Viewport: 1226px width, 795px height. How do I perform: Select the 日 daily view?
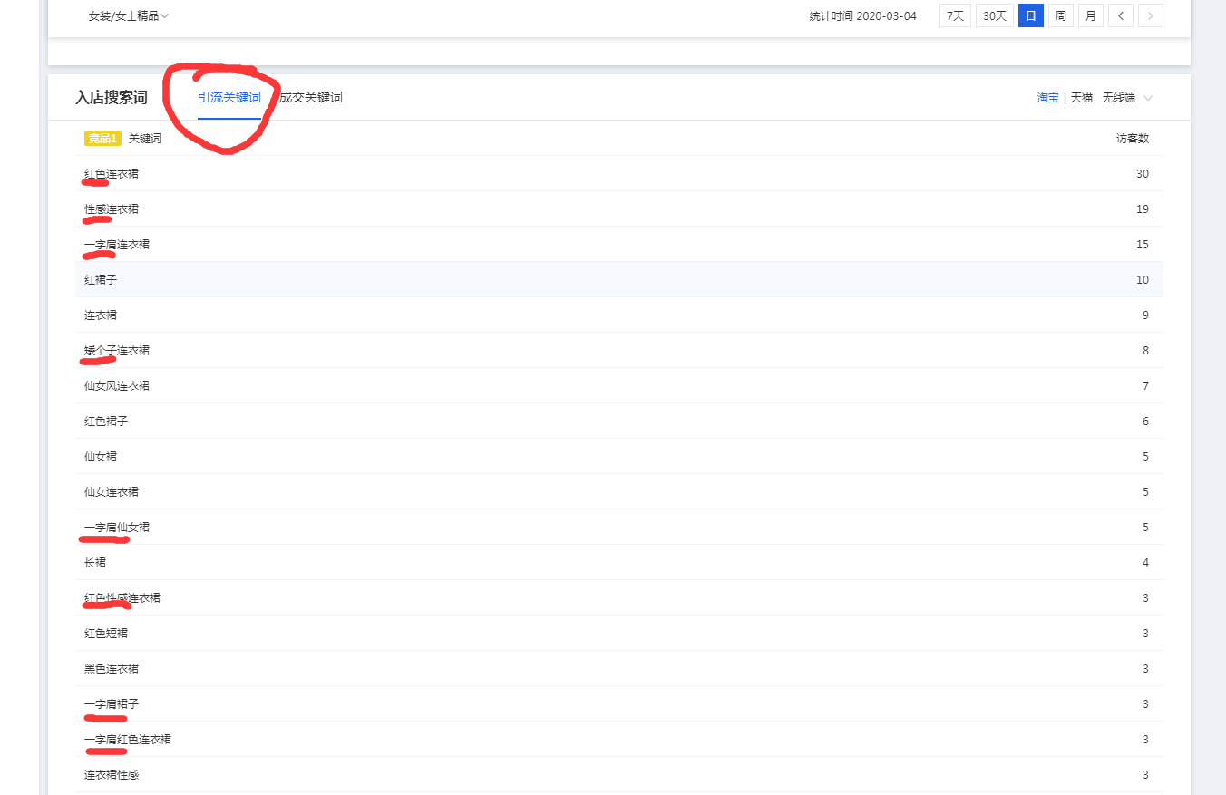tap(1031, 15)
